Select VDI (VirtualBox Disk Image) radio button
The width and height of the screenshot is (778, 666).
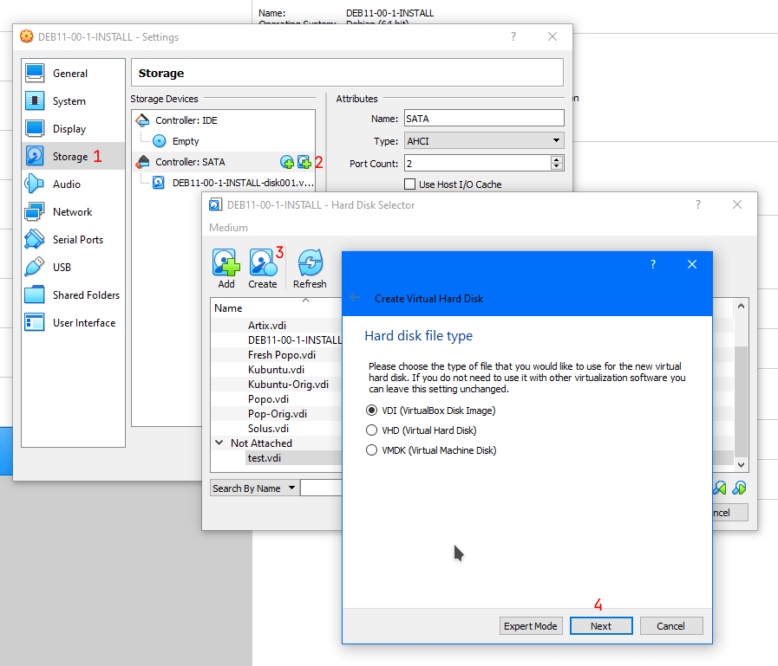(x=371, y=411)
